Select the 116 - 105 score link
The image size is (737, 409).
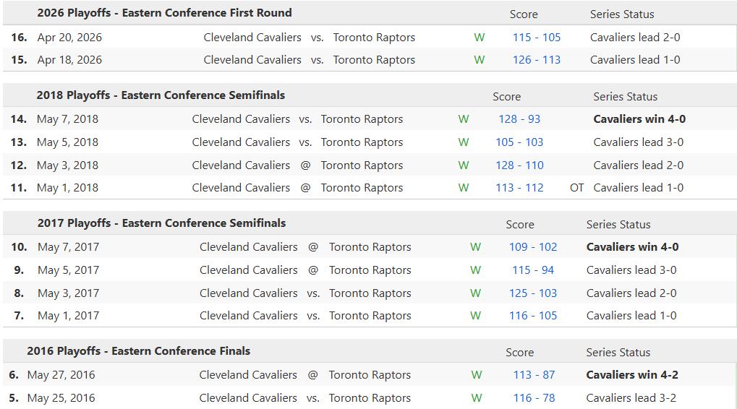point(533,316)
